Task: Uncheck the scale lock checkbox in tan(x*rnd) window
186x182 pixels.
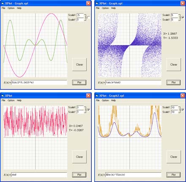Action: coord(183,17)
